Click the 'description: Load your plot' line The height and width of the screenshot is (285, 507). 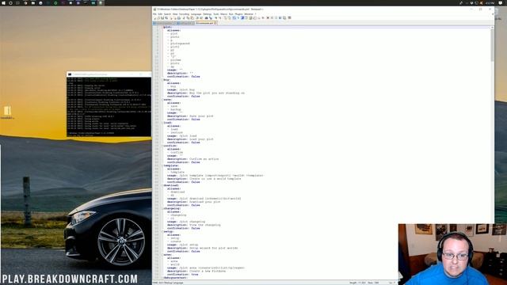(x=190, y=139)
